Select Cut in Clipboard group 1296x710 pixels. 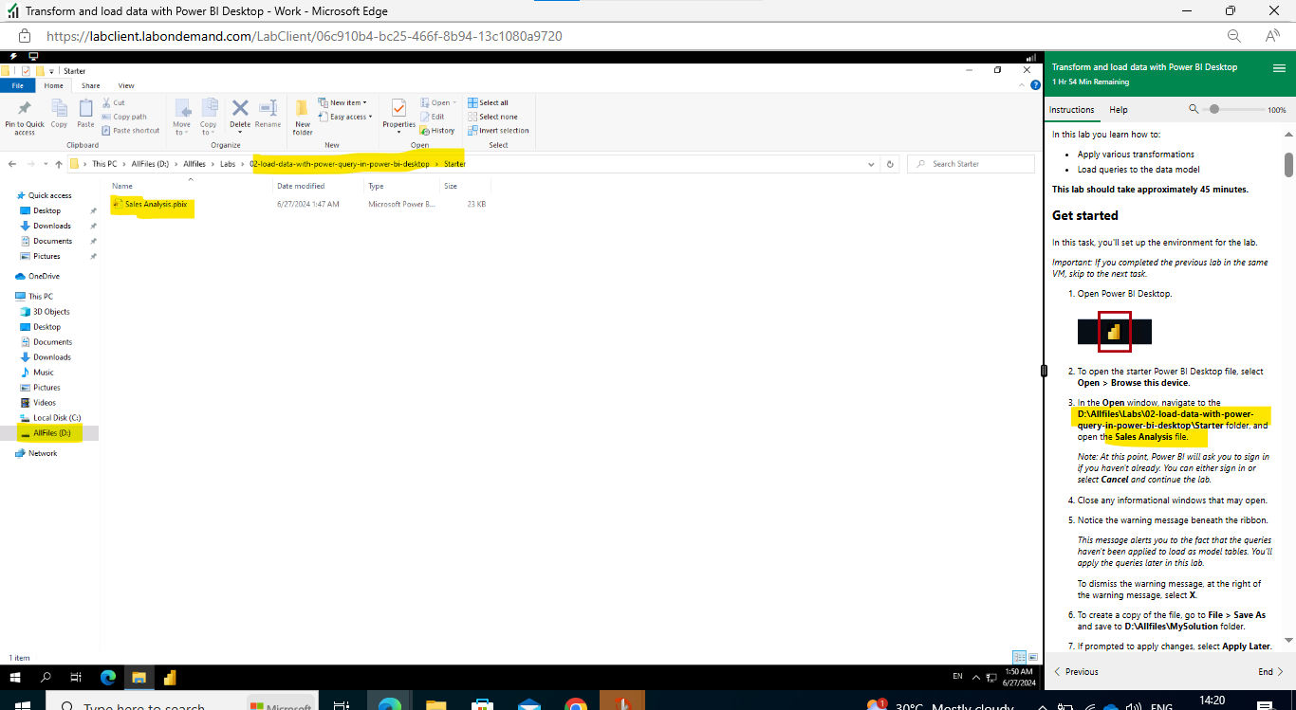click(x=114, y=102)
